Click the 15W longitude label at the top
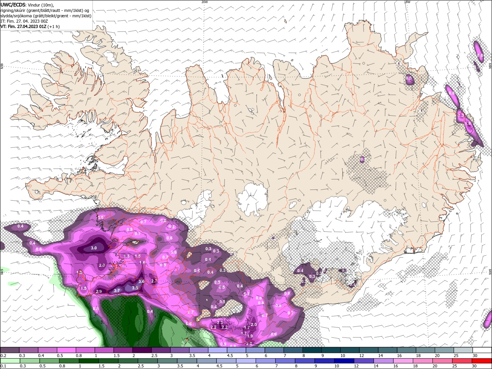Image resolution: width=492 pixels, height=369 pixels. (x=407, y=2)
